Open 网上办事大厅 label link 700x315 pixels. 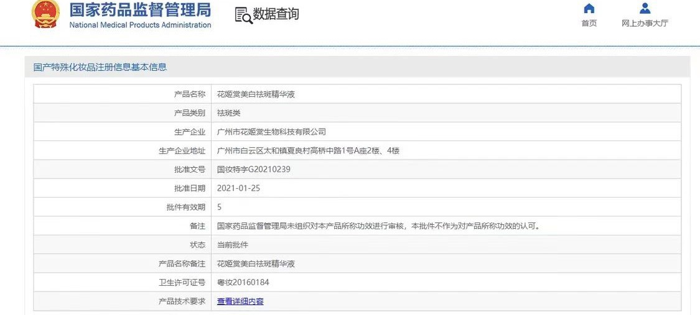[x=645, y=24]
